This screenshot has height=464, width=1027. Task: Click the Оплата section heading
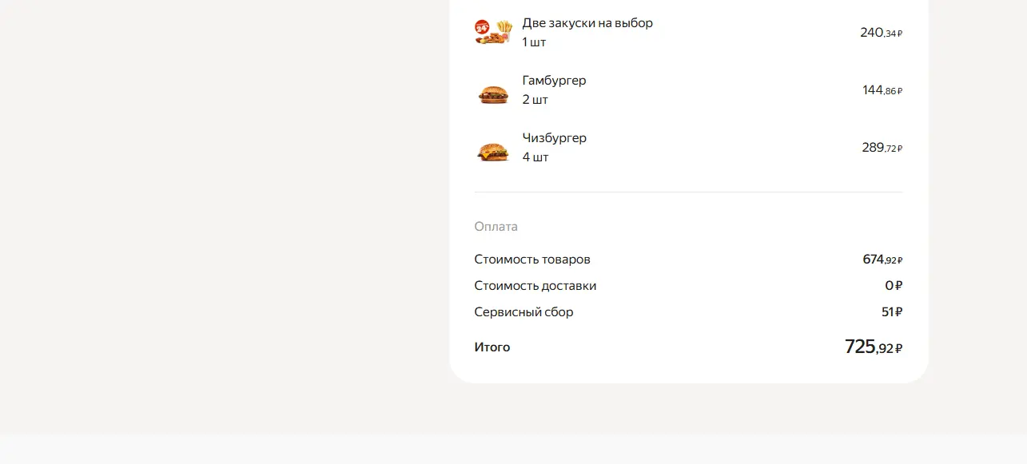[496, 227]
